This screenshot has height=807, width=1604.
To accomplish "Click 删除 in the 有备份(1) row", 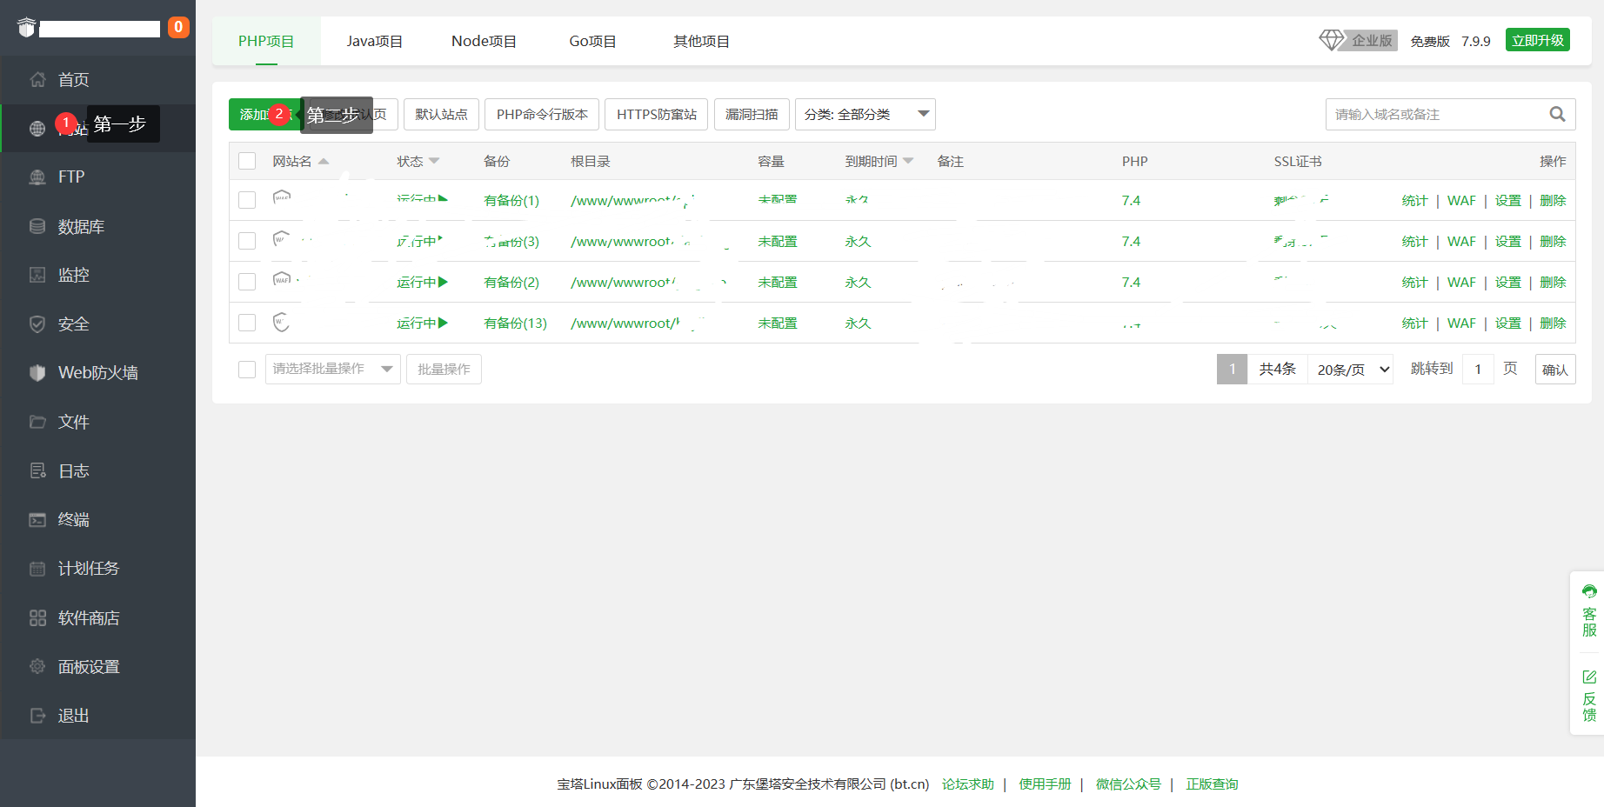I will (x=1553, y=200).
